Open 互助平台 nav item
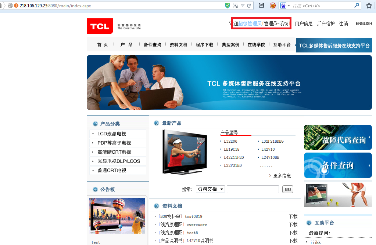Viewport: 376px width, 245px height. point(282,45)
